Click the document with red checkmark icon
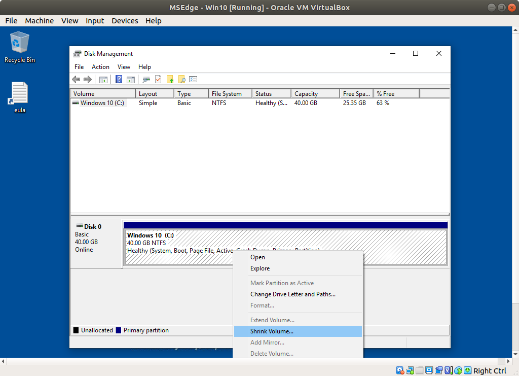 (158, 80)
